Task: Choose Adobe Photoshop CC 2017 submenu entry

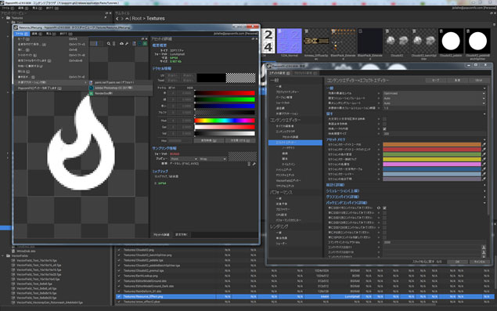Action: pyautogui.click(x=121, y=88)
